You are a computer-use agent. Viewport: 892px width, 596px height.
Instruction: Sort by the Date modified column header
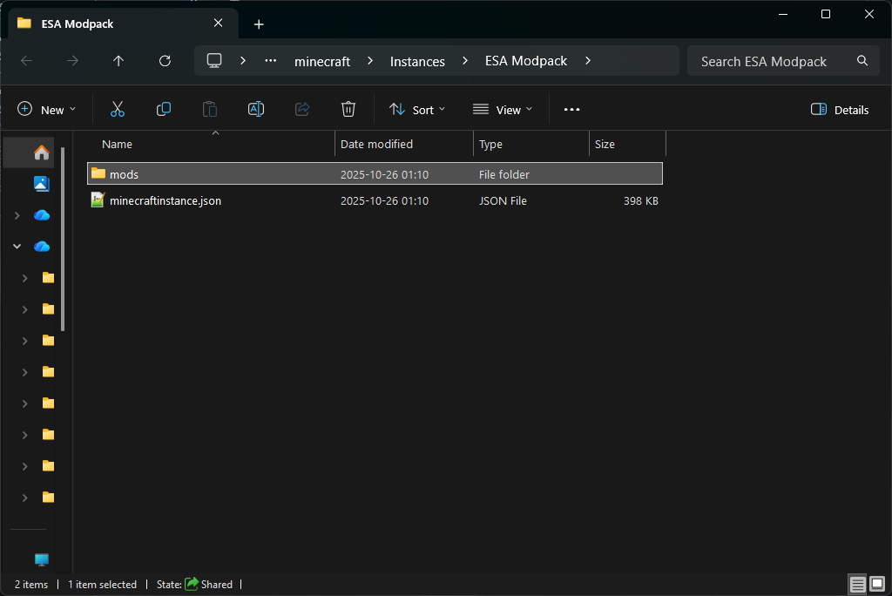pyautogui.click(x=376, y=144)
